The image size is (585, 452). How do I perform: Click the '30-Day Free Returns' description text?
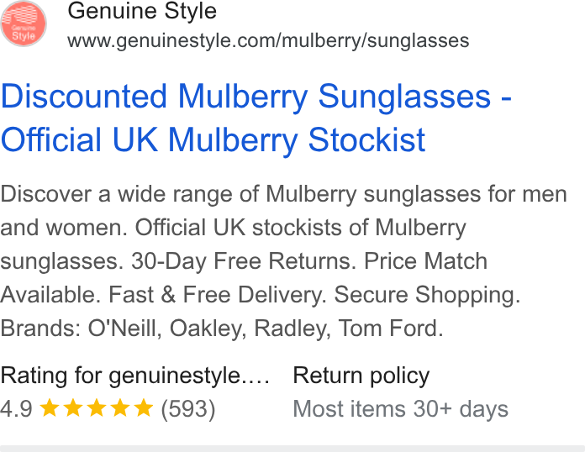pos(244,260)
